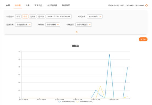The image size is (152, 105).
Task: Open the 全部存储类型 storage type dropdown
Action: (84, 25)
